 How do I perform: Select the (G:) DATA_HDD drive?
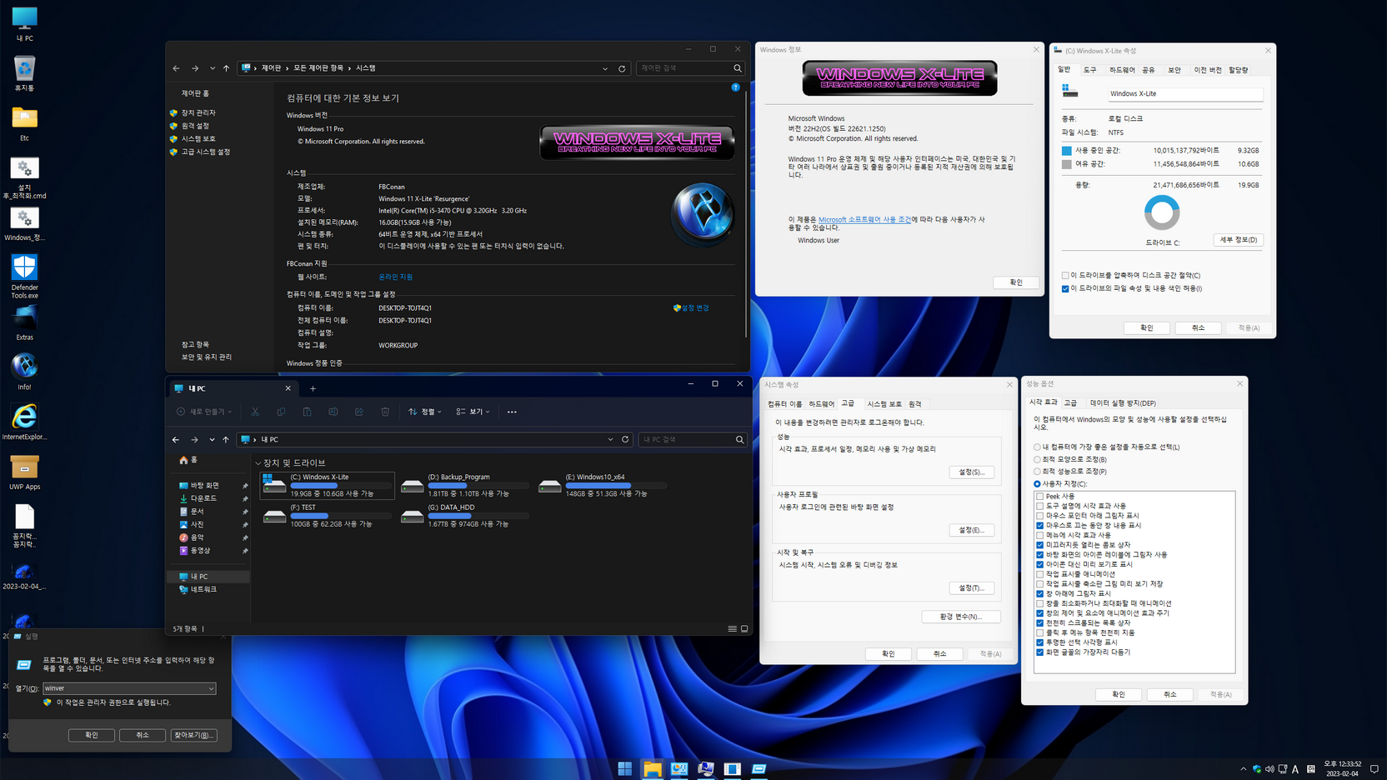(x=464, y=515)
